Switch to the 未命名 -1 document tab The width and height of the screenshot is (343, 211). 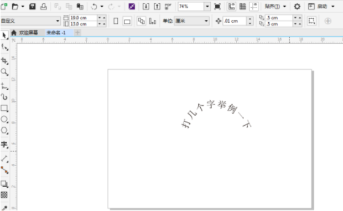(x=56, y=33)
